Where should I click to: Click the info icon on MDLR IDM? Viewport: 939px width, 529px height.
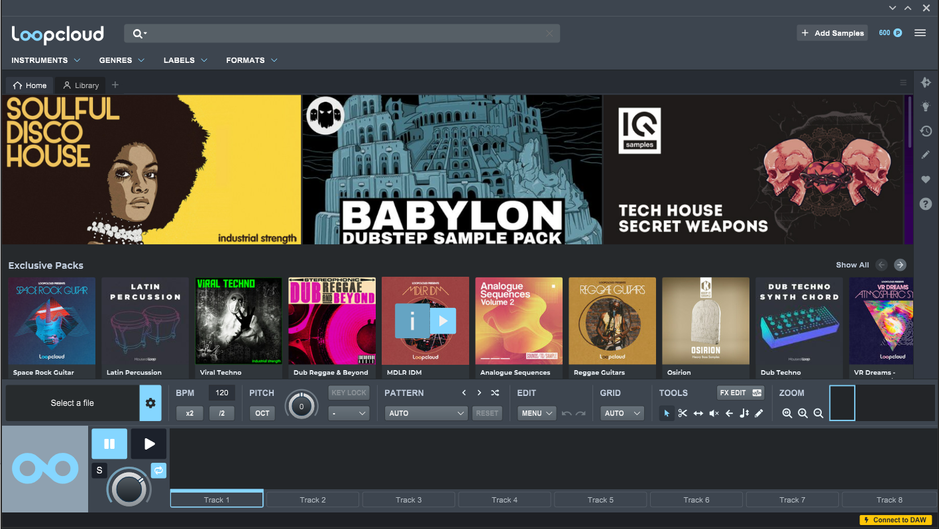(412, 321)
